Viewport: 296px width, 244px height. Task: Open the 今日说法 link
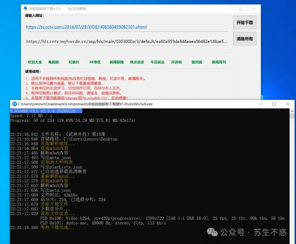(x=157, y=62)
